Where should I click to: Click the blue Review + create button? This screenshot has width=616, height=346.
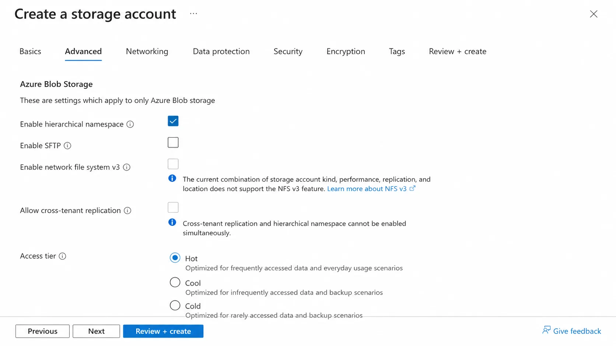(x=163, y=331)
